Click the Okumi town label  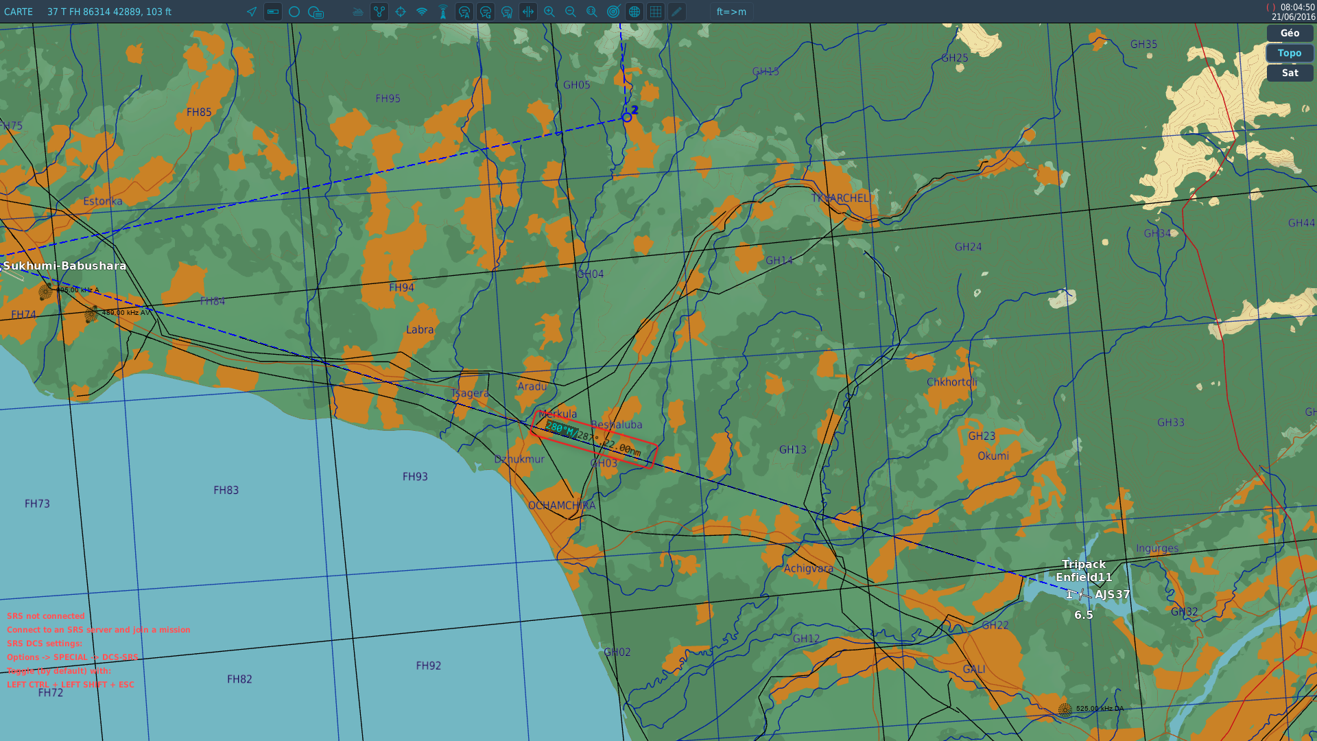tap(993, 456)
